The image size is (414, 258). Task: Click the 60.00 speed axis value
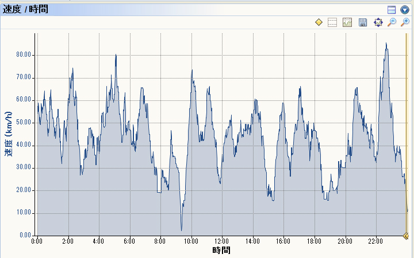click(x=24, y=100)
